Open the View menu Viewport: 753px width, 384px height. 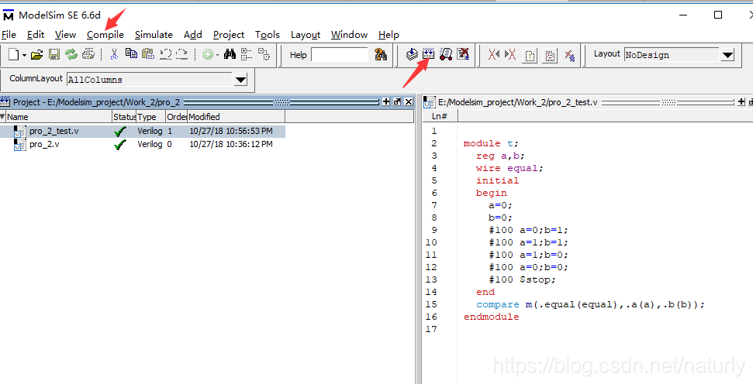(65, 35)
